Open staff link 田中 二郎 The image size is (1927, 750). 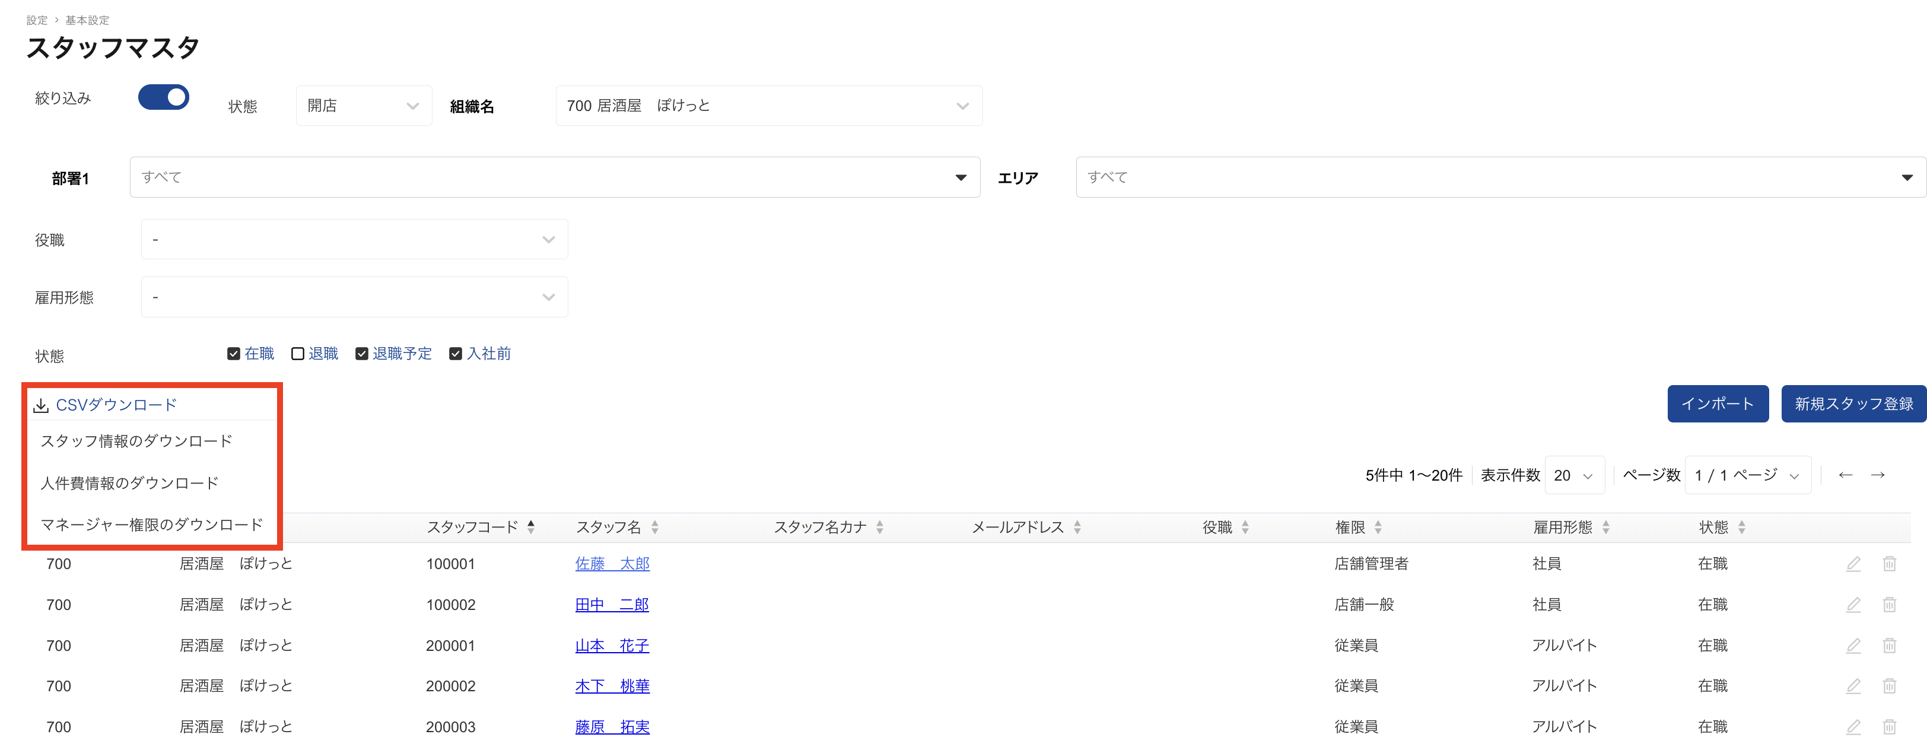click(612, 605)
